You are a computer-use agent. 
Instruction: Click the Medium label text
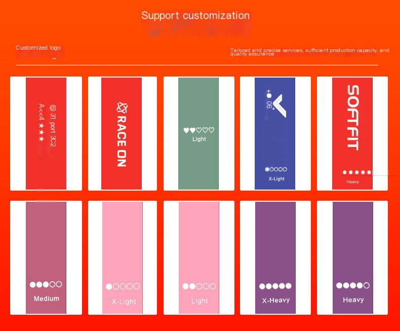46,299
